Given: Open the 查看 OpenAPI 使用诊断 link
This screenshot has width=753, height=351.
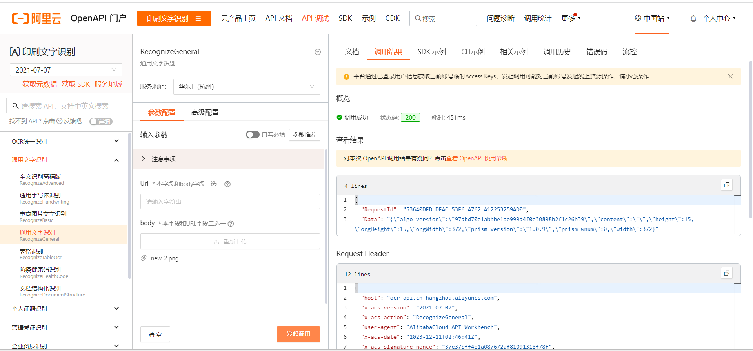Looking at the screenshot, I should [x=477, y=158].
